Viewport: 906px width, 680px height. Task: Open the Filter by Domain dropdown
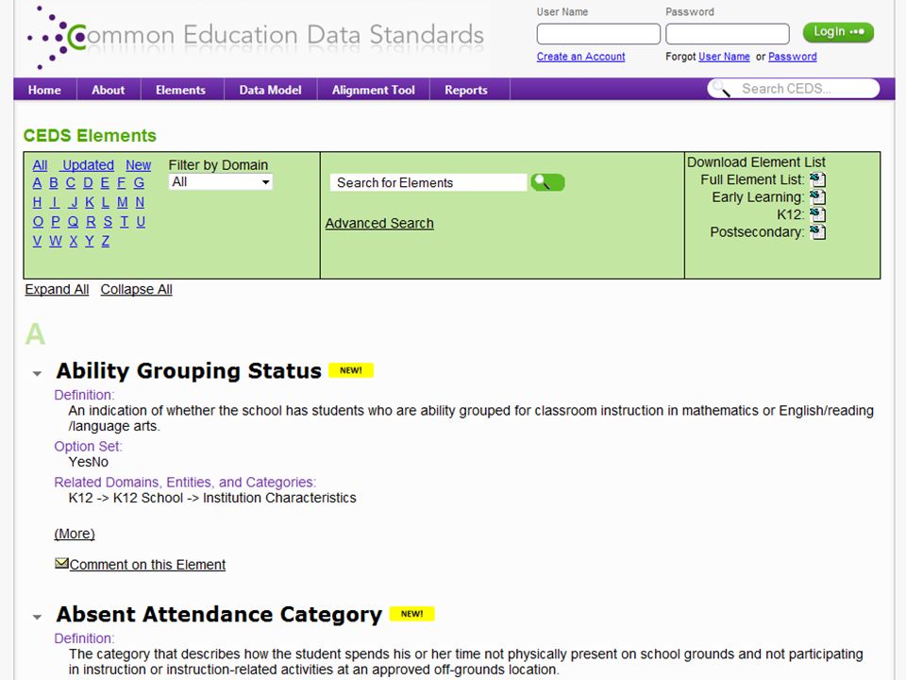pos(220,181)
